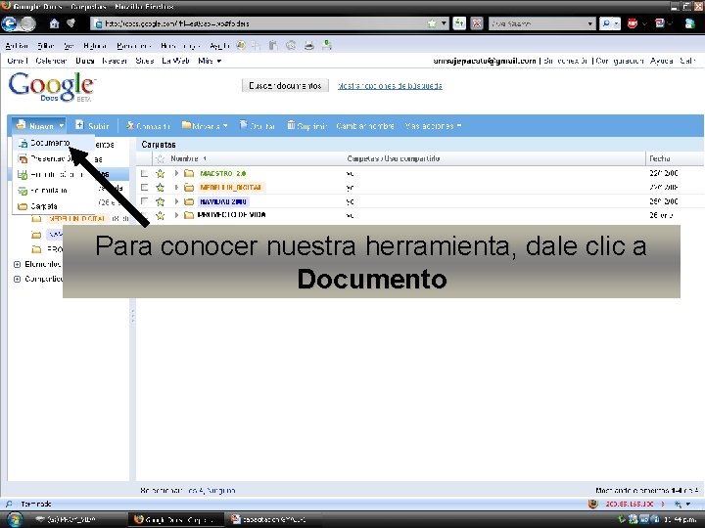Open the Mover a dropdown
Screen dimensions: 705x528
[205, 126]
